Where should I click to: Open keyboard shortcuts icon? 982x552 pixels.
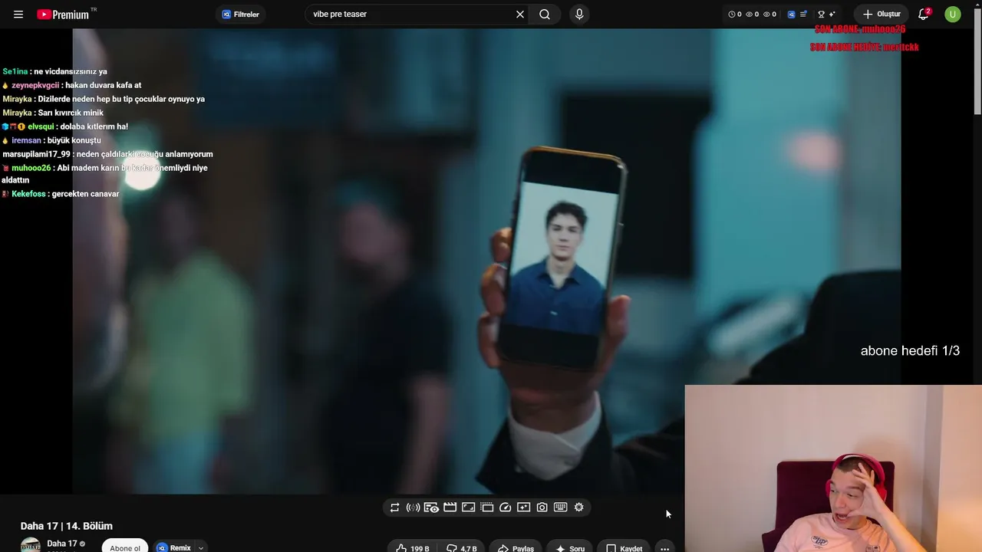[x=560, y=508]
